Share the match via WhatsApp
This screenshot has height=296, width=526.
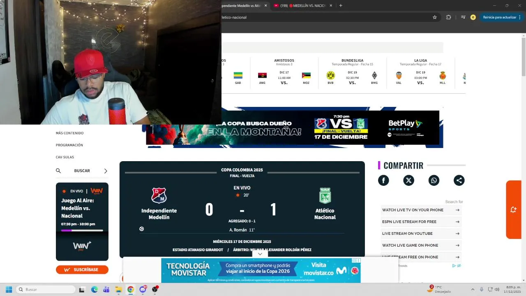tap(434, 180)
